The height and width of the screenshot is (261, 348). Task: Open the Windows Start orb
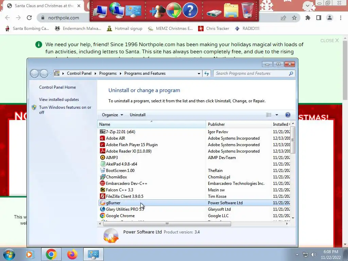(9, 254)
